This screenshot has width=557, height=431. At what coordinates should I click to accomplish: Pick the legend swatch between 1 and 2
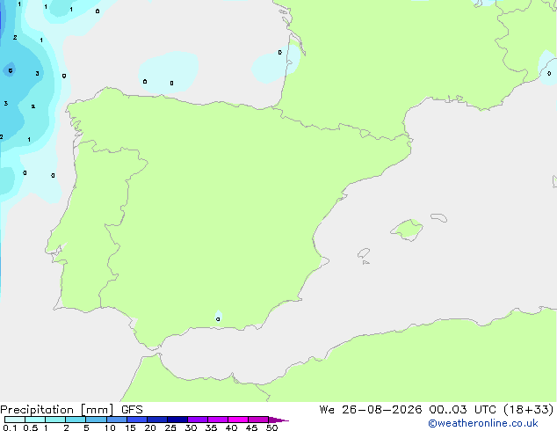click(x=55, y=420)
